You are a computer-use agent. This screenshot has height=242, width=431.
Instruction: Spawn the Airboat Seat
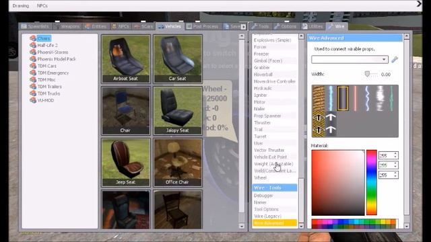pyautogui.click(x=126, y=58)
